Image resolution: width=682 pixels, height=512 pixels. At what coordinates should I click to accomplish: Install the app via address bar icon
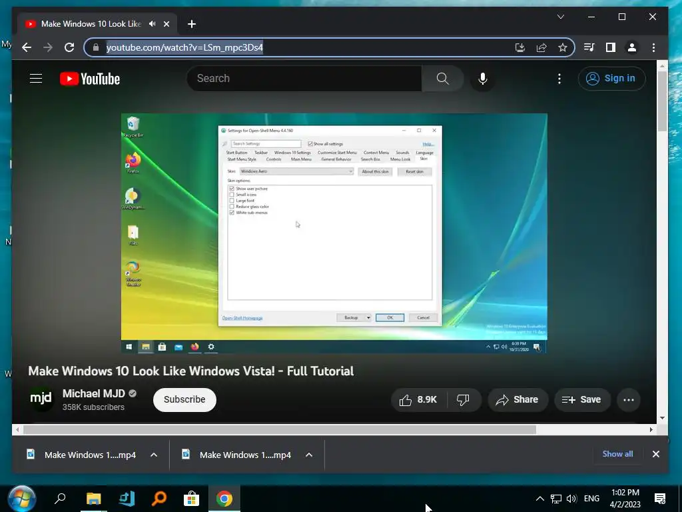(519, 47)
